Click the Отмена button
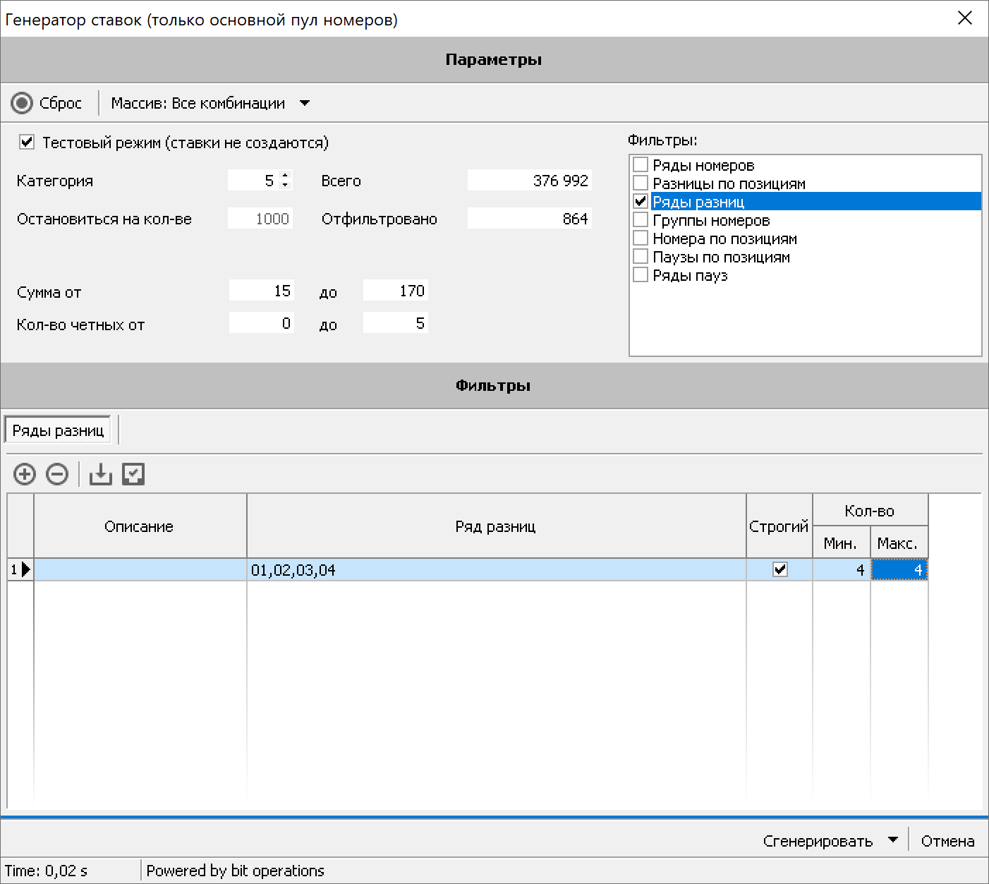989x884 pixels. [x=947, y=841]
